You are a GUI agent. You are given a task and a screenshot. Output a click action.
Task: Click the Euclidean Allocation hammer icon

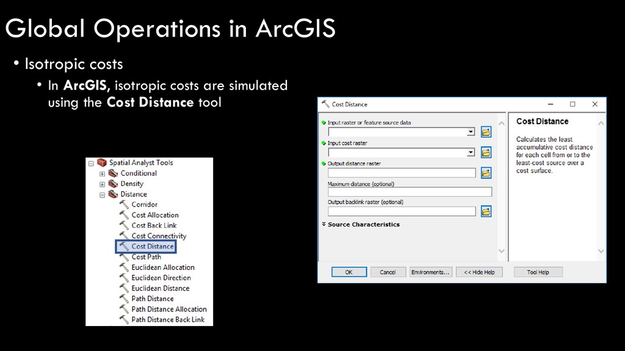click(x=124, y=268)
